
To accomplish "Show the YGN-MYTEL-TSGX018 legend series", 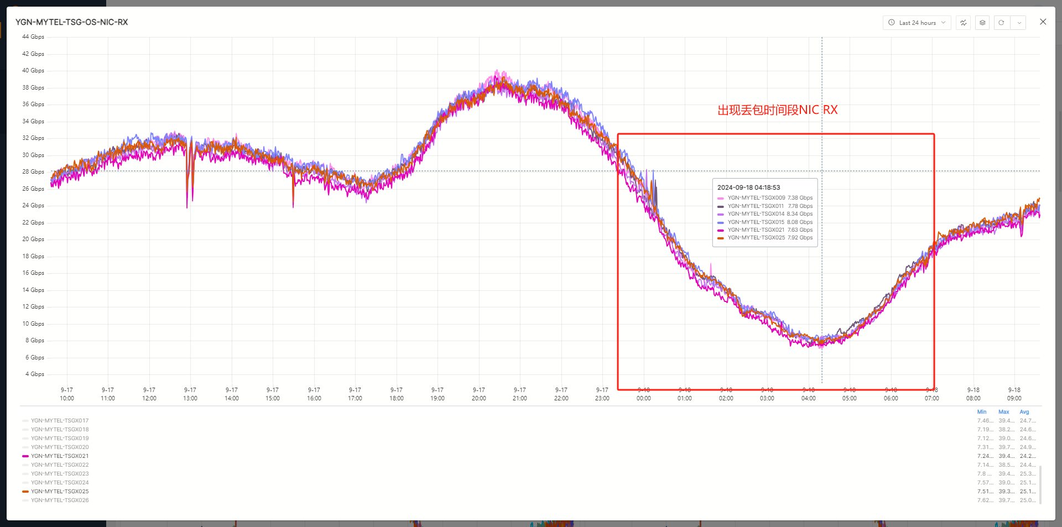I will (x=60, y=430).
